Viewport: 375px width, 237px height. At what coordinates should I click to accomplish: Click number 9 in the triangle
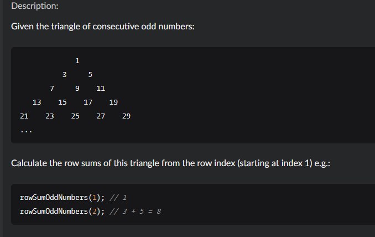(77, 88)
